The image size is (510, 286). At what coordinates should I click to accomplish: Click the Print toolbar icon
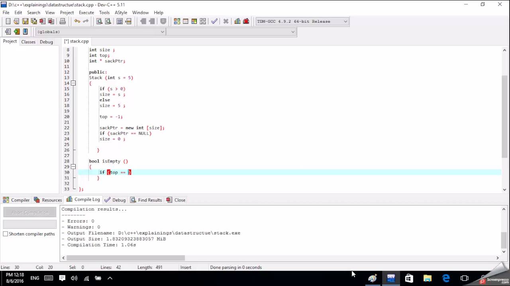tap(63, 21)
